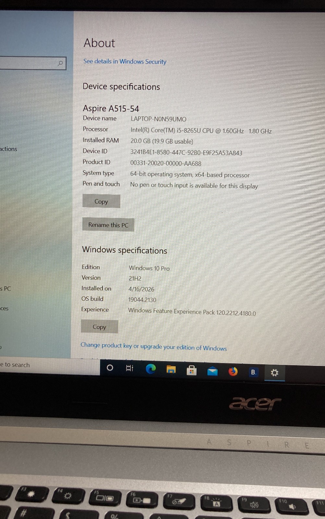Open Cortana circle icon in taskbar
This screenshot has height=519, width=325.
point(110,368)
